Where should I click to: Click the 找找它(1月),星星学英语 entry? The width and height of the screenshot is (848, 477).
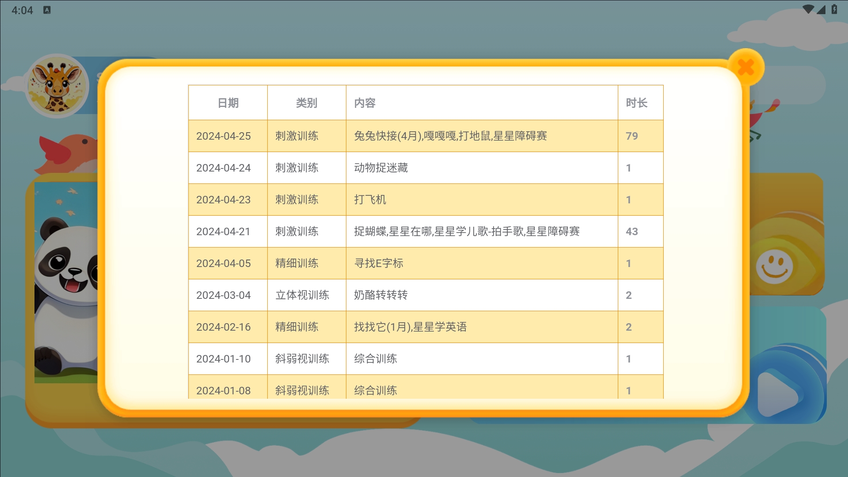410,327
